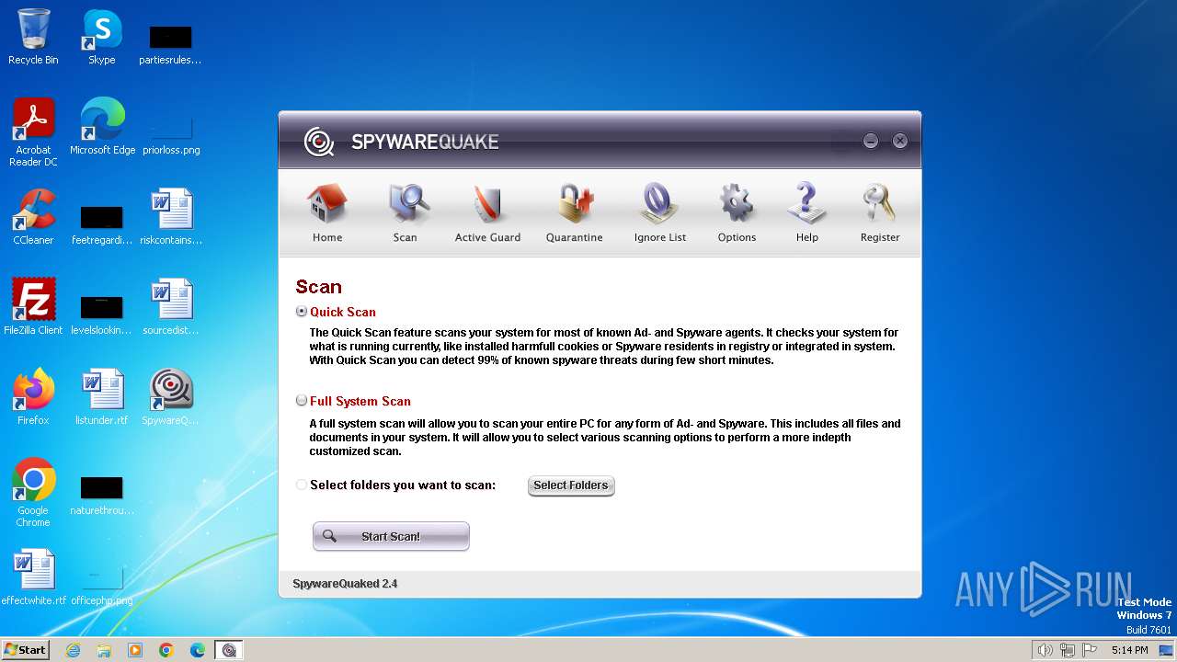Select the Firefox desktop shortcut
The width and height of the screenshot is (1177, 662).
pos(34,396)
